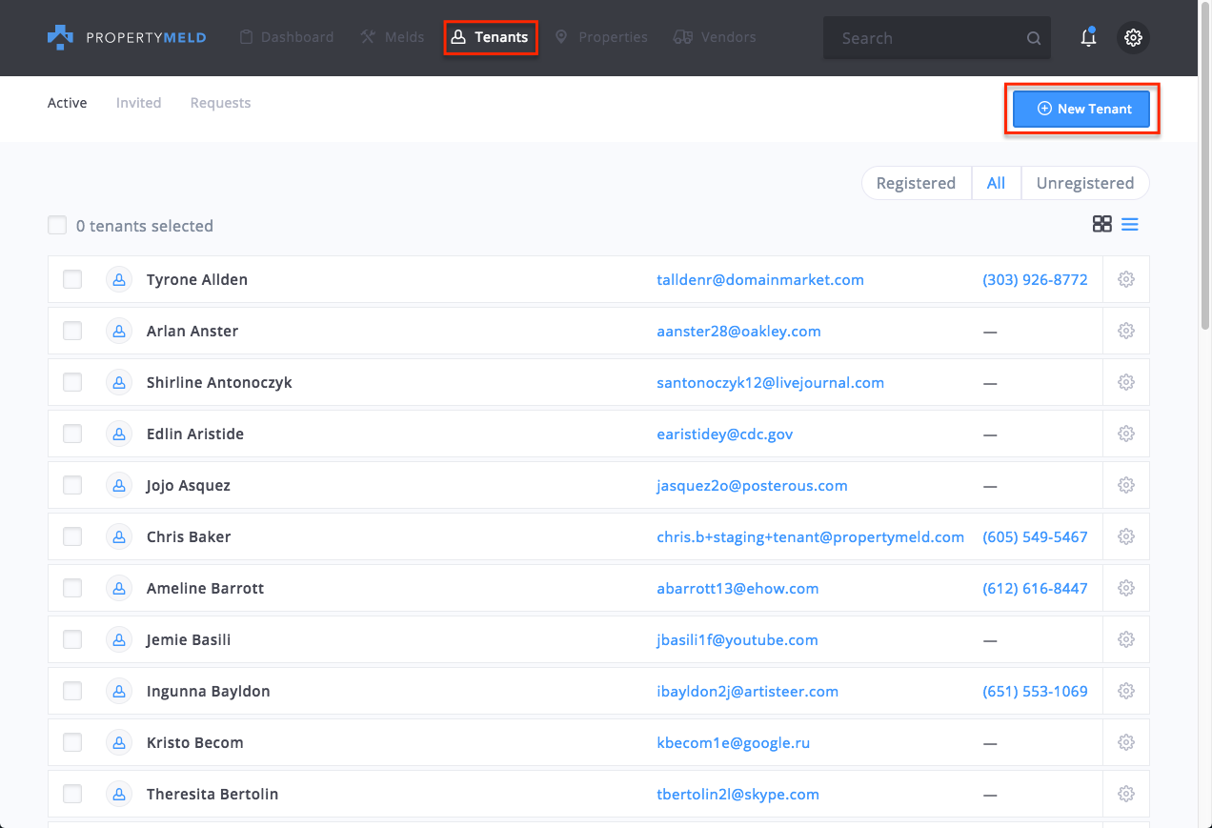Open the Properties nav item
This screenshot has height=828, width=1212.
[601, 37]
